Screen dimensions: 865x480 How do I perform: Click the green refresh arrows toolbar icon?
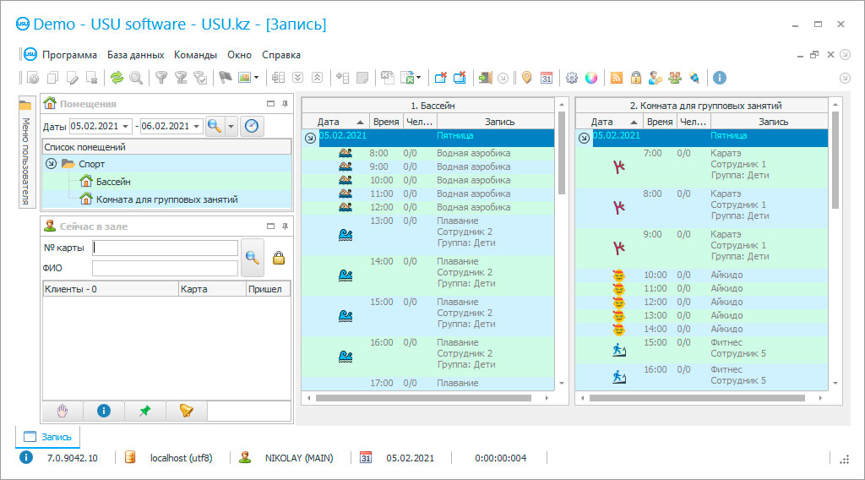(x=117, y=78)
